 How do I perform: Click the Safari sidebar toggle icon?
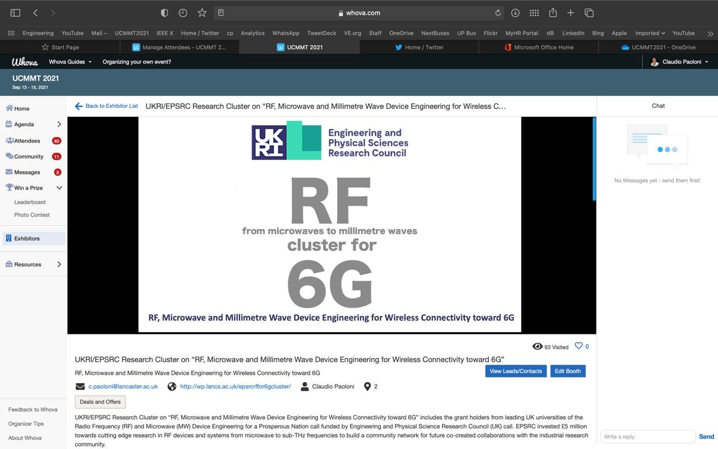coord(15,13)
